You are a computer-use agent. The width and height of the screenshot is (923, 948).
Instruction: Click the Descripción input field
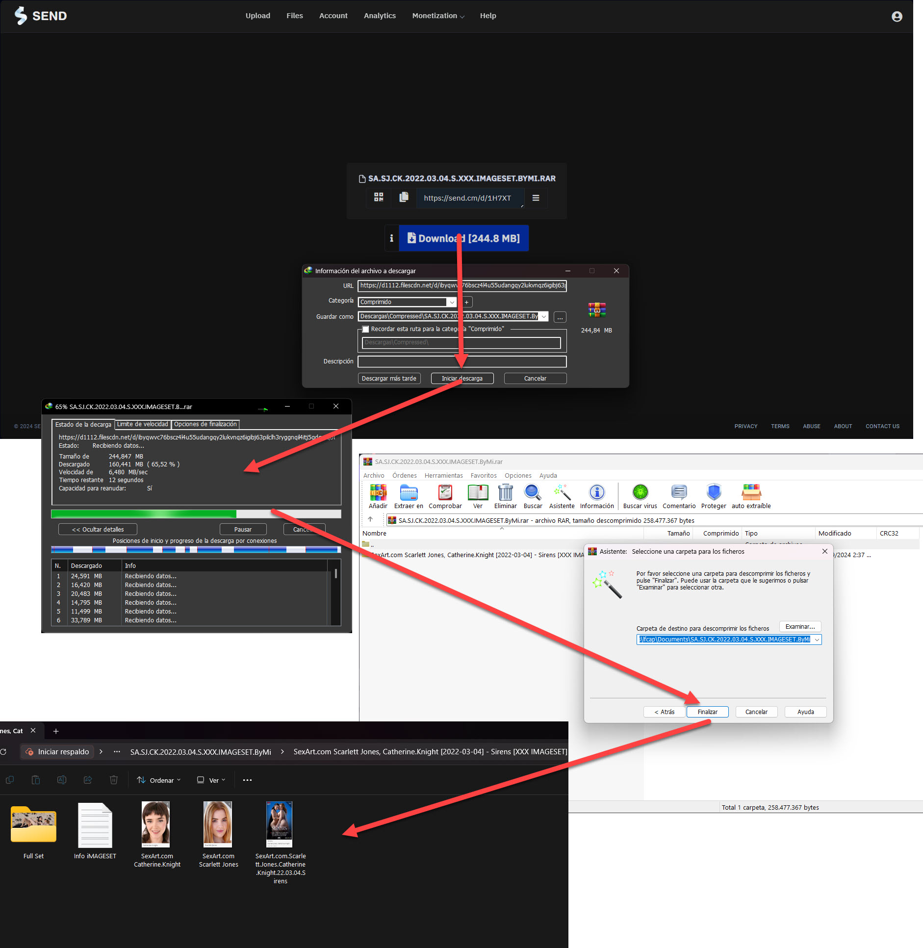coord(462,361)
